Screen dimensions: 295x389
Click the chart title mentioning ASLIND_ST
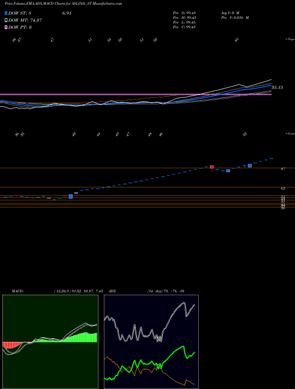pyautogui.click(x=63, y=4)
